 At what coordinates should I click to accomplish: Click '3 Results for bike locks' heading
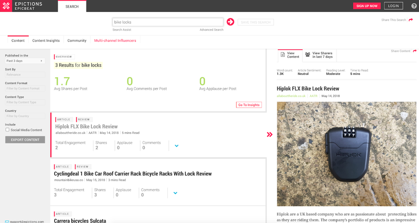pyautogui.click(x=78, y=65)
